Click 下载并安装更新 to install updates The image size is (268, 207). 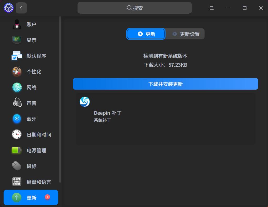click(x=166, y=84)
